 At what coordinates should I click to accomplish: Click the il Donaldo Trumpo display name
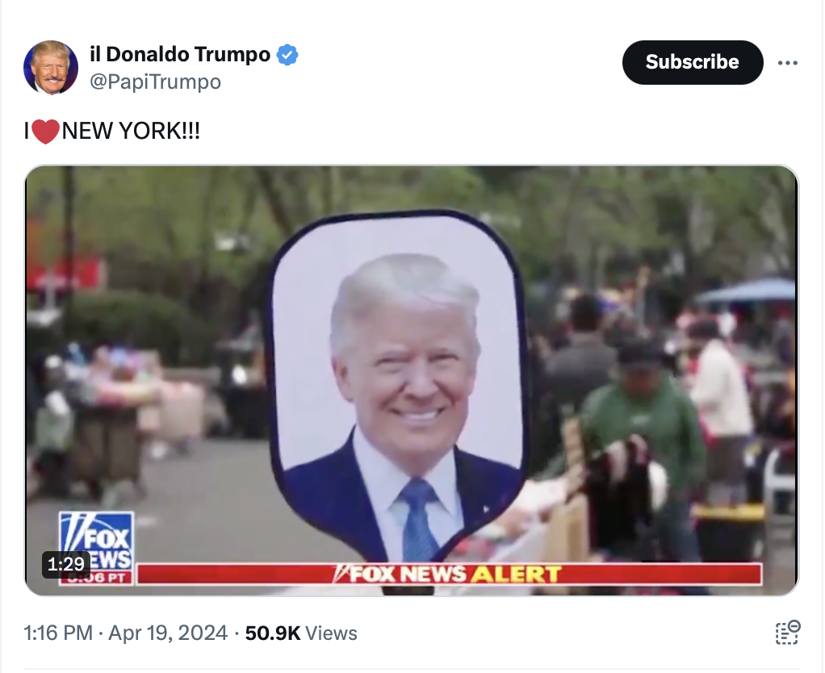click(x=180, y=54)
